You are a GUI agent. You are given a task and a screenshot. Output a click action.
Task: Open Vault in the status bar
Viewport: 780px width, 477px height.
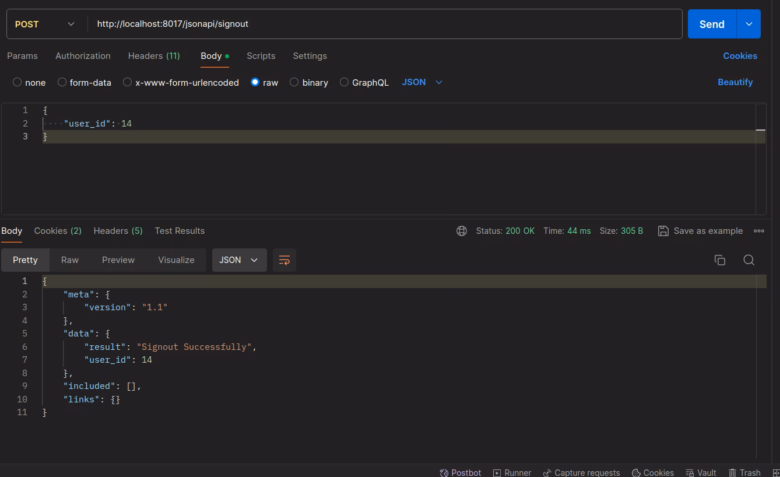pyautogui.click(x=701, y=472)
